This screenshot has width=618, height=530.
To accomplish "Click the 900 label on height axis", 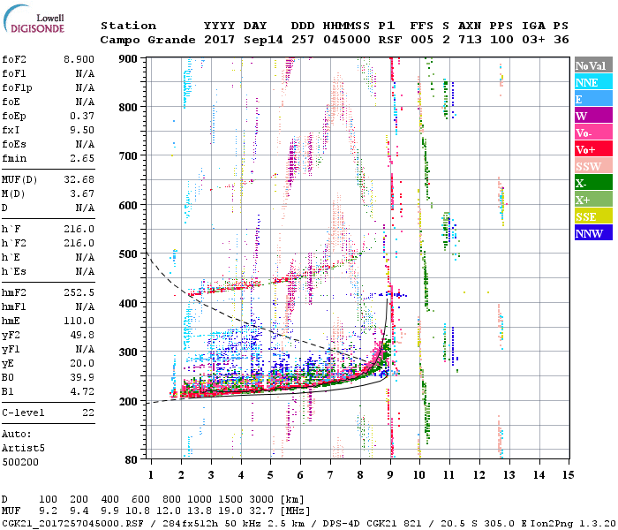I will click(128, 59).
